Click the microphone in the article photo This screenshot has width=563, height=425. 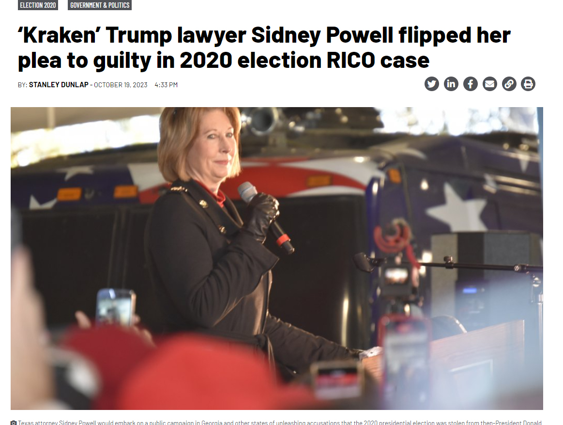click(265, 217)
